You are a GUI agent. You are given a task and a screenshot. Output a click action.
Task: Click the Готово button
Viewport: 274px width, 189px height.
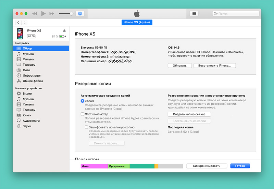click(x=240, y=166)
